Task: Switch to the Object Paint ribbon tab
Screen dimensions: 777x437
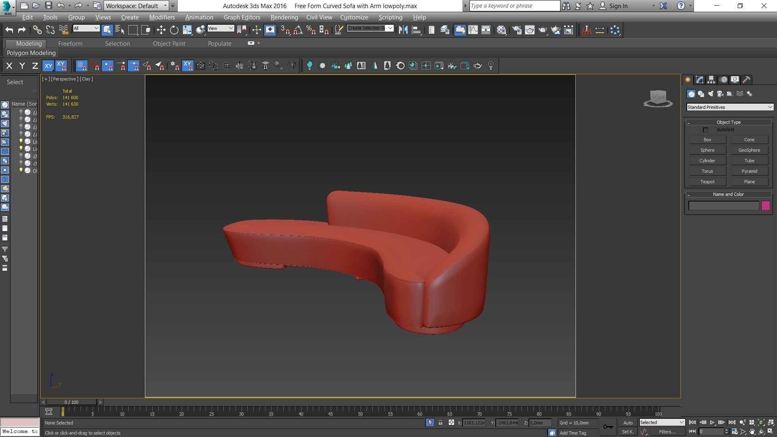Action: coord(169,44)
